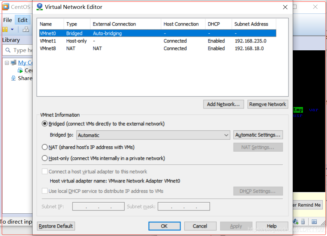This screenshot has width=327, height=236.
Task: Select the My Computer tree item
Action: click(x=25, y=62)
